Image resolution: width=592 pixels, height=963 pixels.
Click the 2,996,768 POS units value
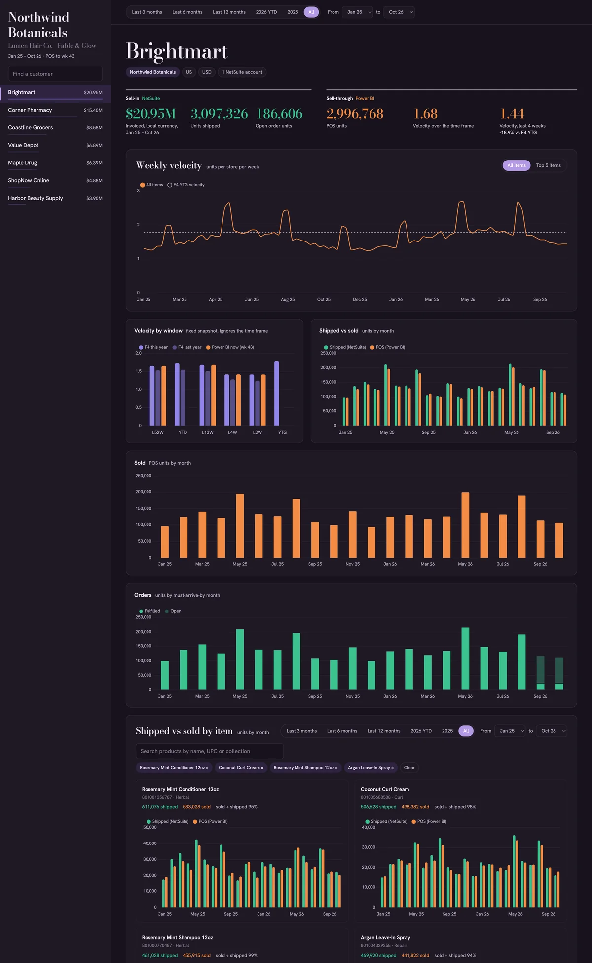point(355,114)
